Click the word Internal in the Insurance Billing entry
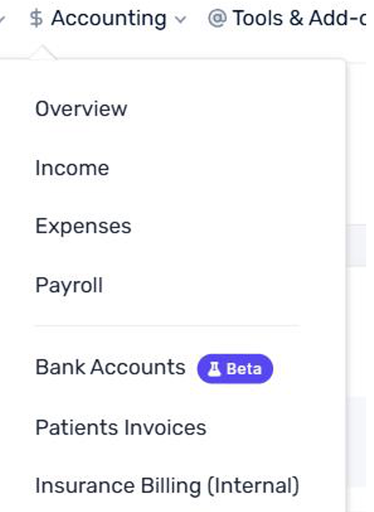The height and width of the screenshot is (512, 374). point(253,486)
